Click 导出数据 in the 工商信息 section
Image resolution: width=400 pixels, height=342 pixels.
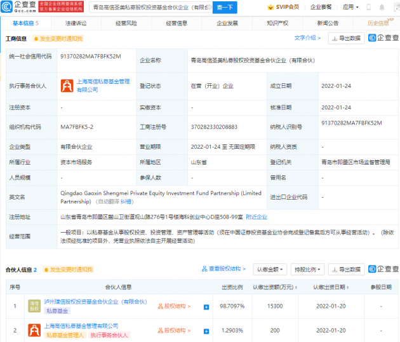coord(347,38)
